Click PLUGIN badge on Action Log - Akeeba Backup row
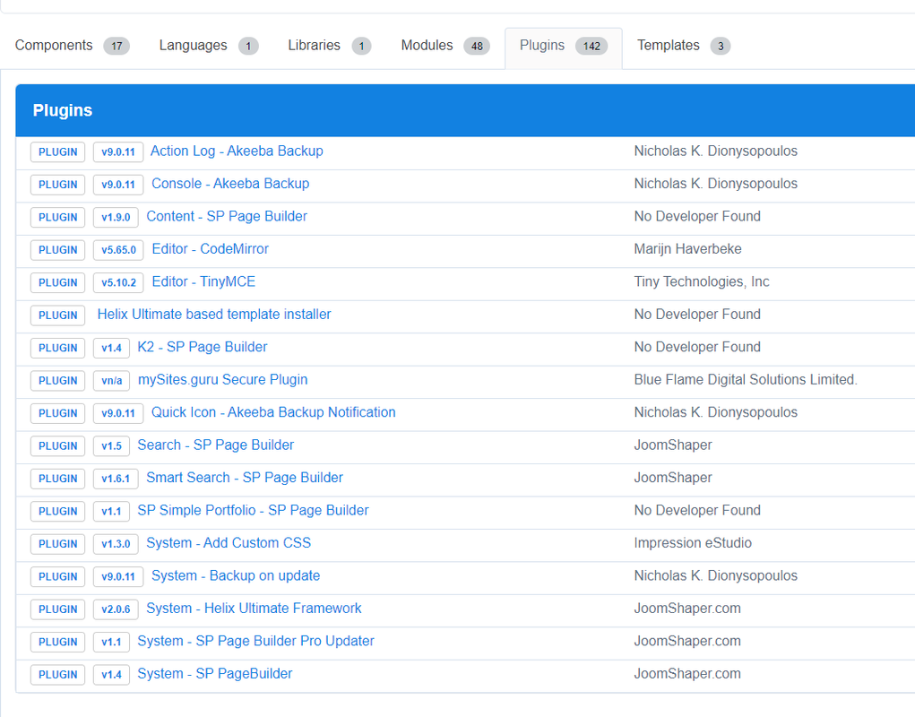 (57, 151)
